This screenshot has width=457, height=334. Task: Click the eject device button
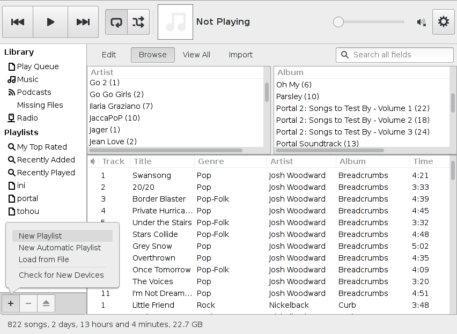46,303
